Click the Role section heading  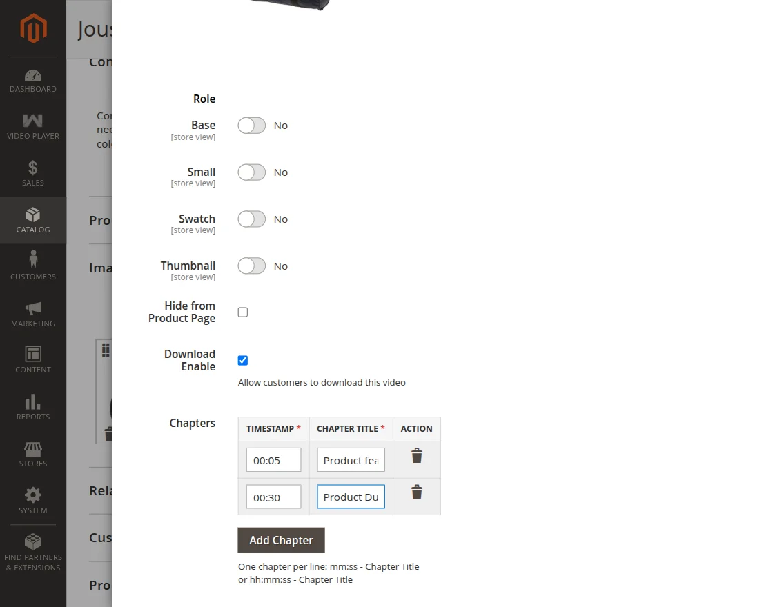coord(204,99)
